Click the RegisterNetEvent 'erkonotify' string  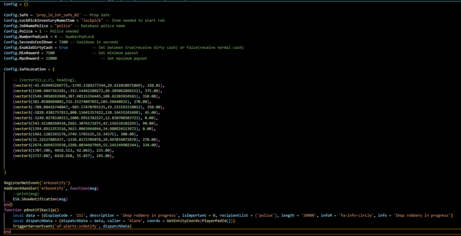(x=55, y=183)
